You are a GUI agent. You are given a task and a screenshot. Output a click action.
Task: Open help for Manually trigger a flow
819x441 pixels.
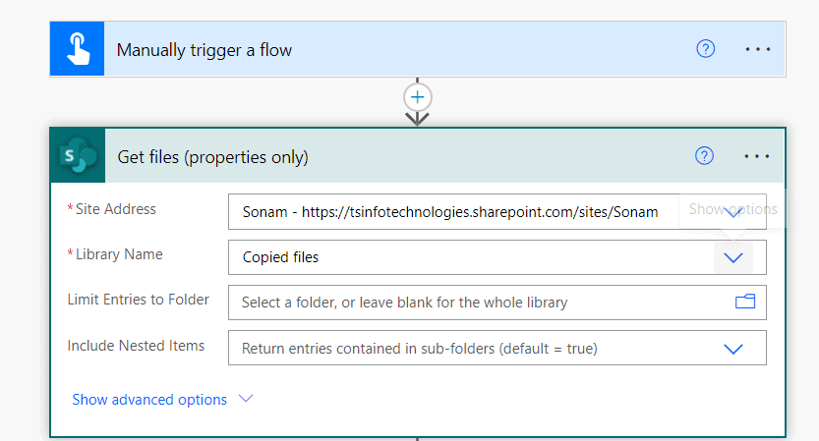point(705,49)
